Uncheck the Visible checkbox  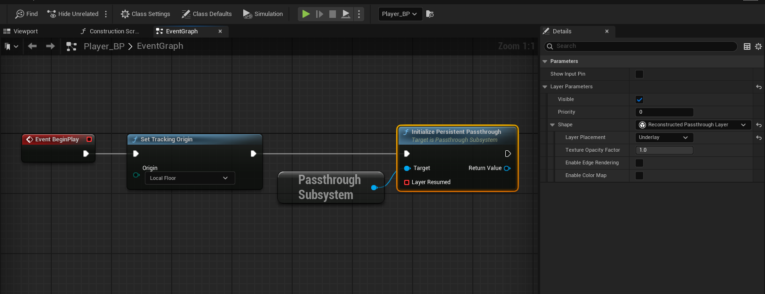[x=639, y=100]
